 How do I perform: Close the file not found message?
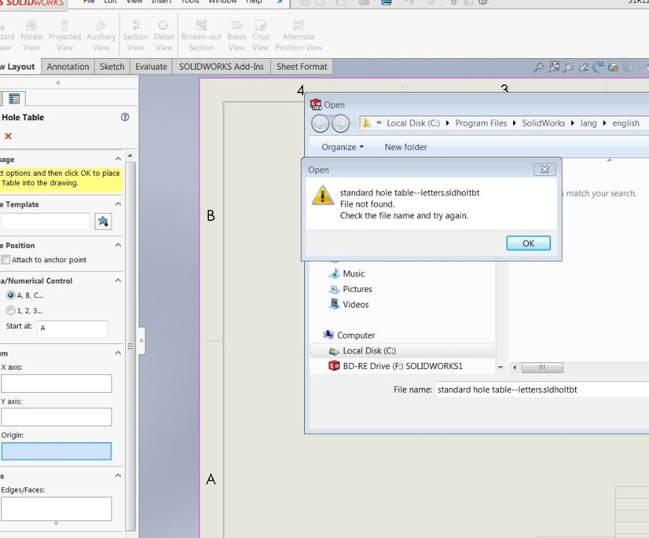click(545, 170)
